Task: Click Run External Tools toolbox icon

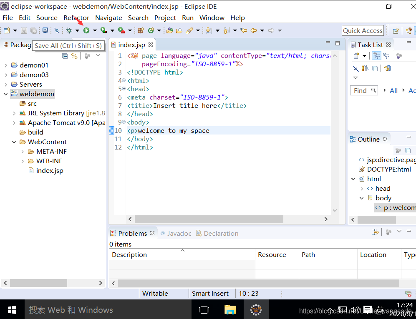Action: (x=121, y=30)
